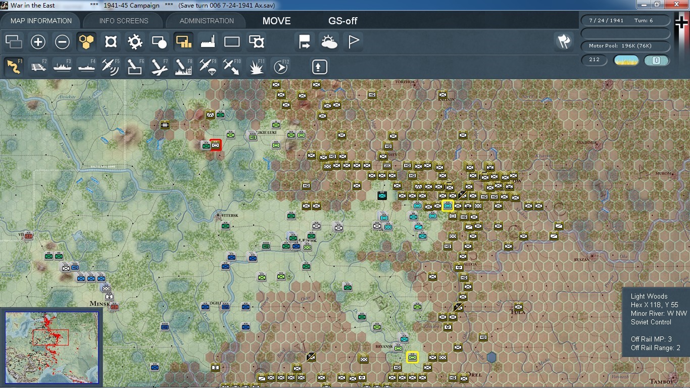This screenshot has width=690, height=388.
Task: Click the rectangle with notched square icon
Action: (257, 41)
